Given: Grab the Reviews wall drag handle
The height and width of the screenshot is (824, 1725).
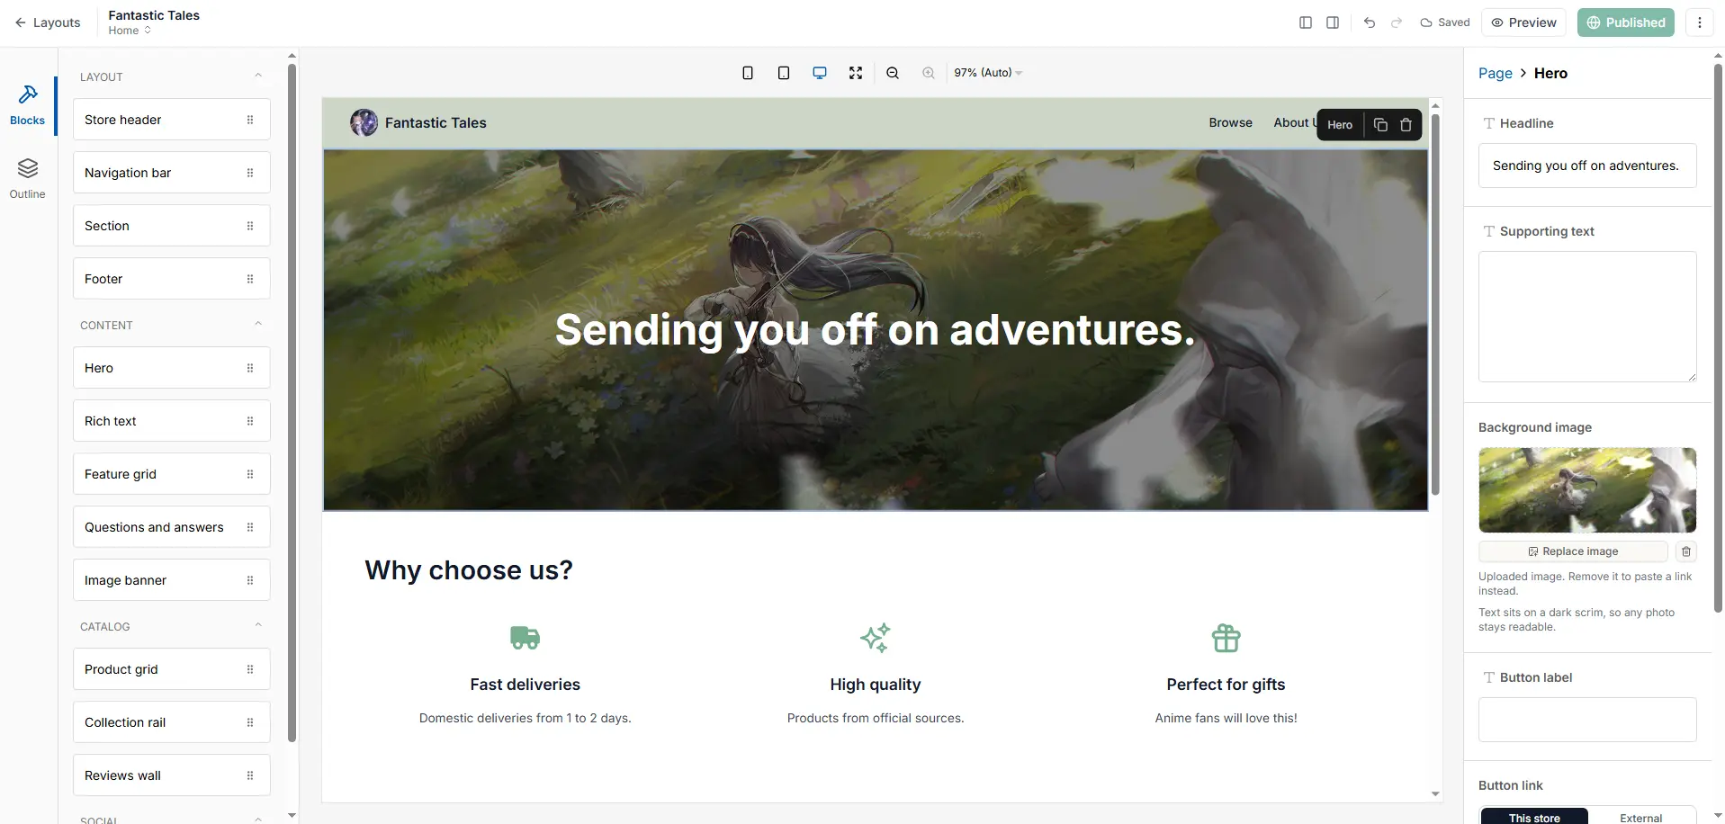Looking at the screenshot, I should pyautogui.click(x=250, y=775).
